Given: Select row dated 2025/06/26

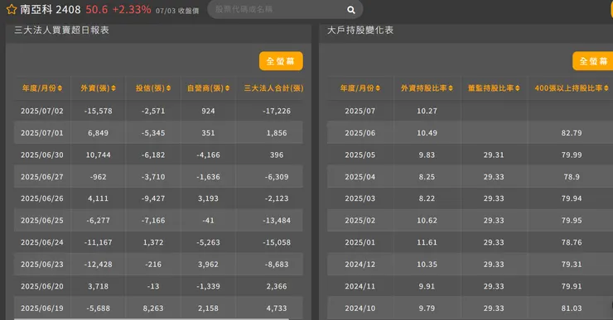Looking at the screenshot, I should (158, 198).
